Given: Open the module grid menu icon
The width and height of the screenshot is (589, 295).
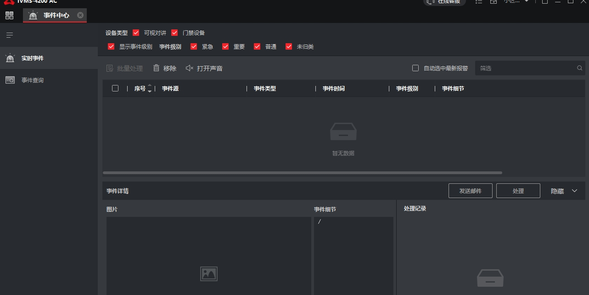Looking at the screenshot, I should tap(9, 16).
